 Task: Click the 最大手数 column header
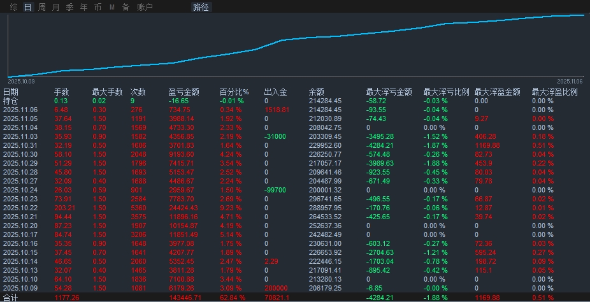tap(107, 92)
